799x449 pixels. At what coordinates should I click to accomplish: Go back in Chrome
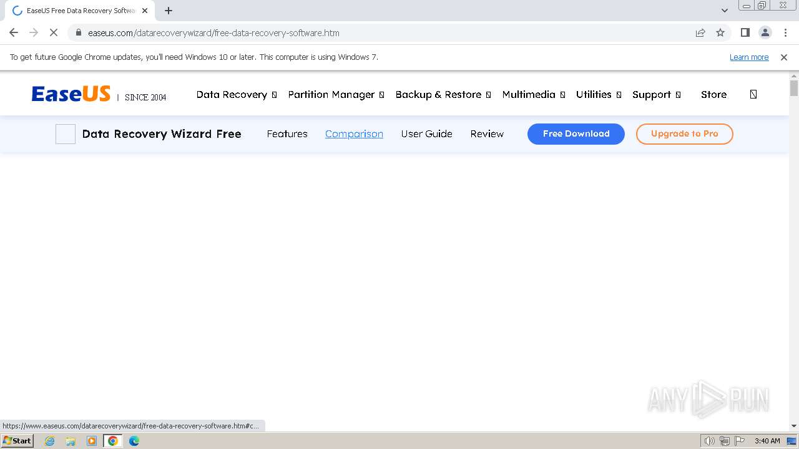click(x=14, y=32)
